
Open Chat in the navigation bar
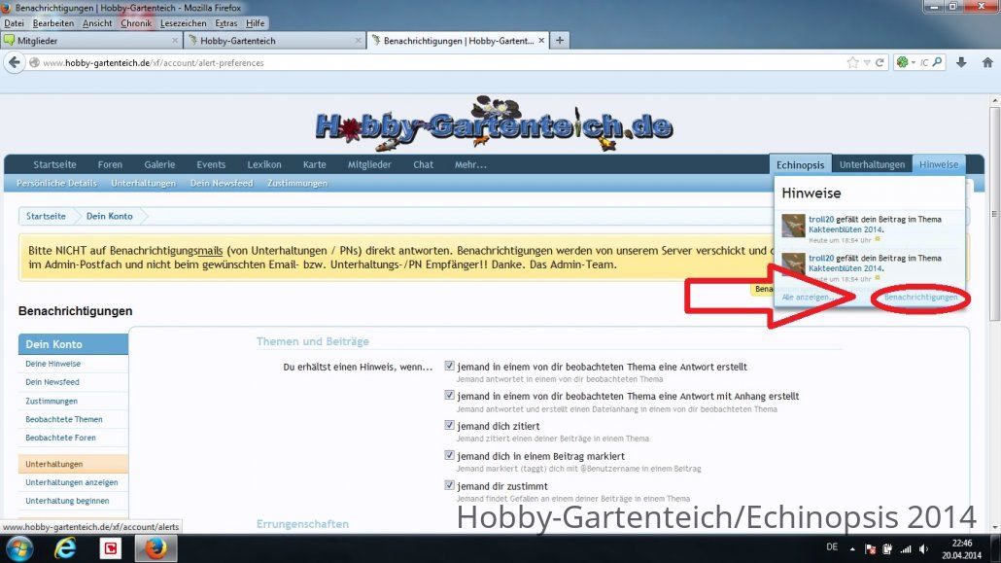424,164
